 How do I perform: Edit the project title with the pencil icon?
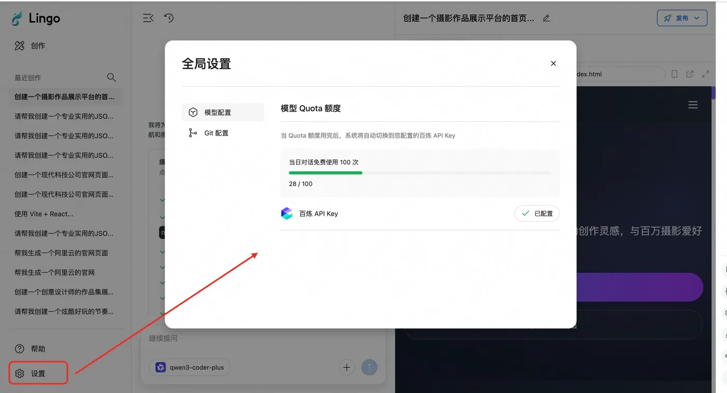(546, 18)
